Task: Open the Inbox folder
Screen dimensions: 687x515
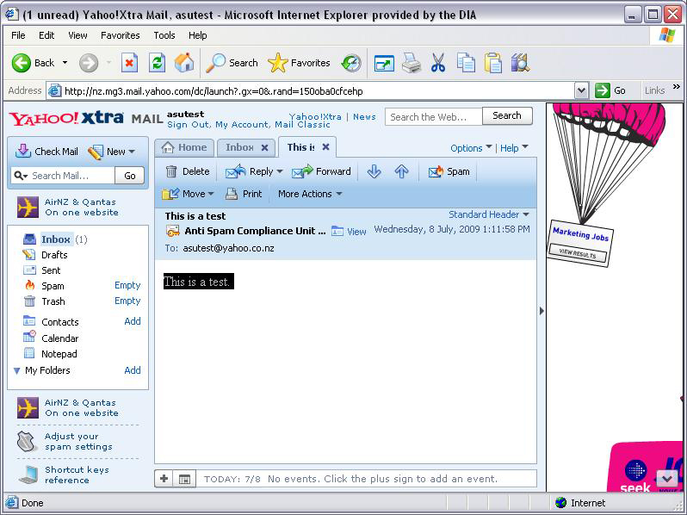Action: tap(56, 239)
